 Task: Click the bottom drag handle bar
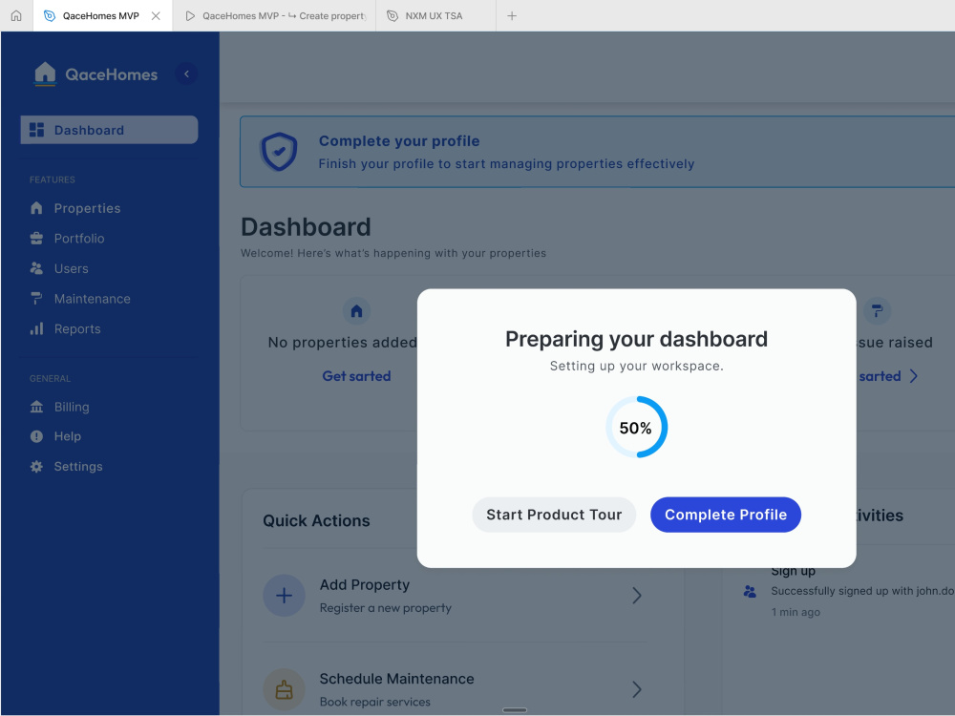pyautogui.click(x=515, y=710)
